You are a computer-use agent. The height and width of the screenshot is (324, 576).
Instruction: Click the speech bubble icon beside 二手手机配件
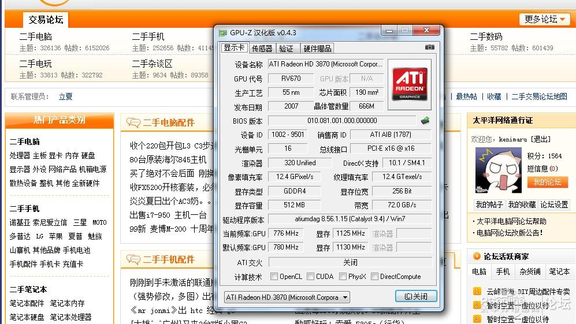133,260
